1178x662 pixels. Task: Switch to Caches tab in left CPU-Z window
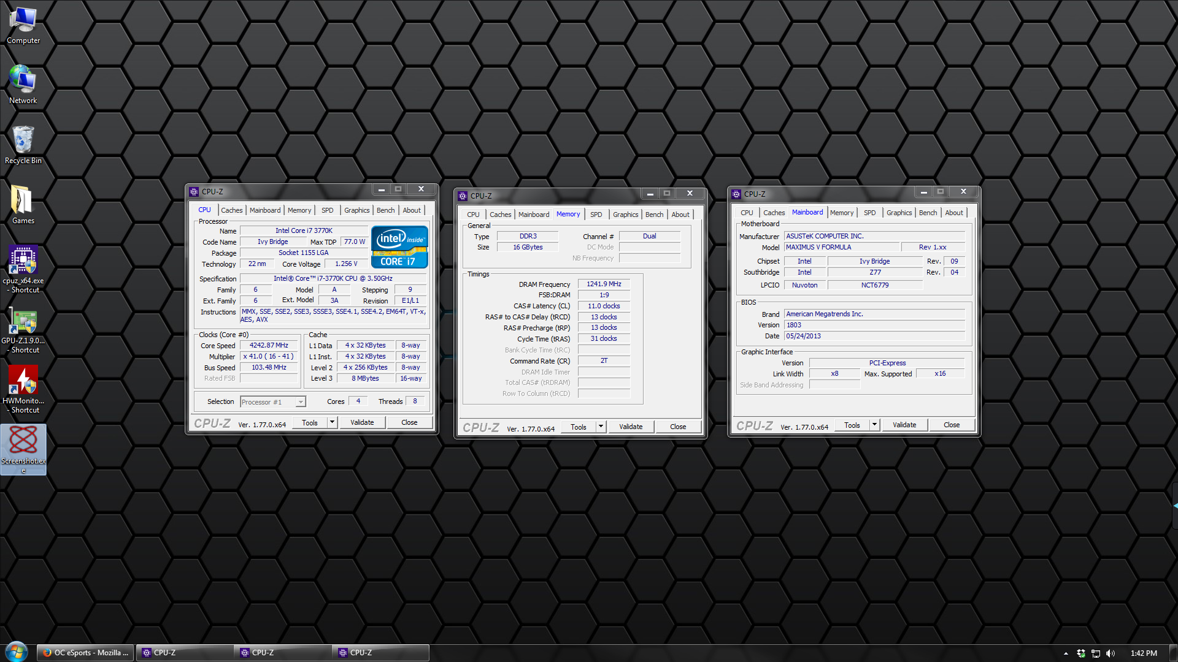232,210
